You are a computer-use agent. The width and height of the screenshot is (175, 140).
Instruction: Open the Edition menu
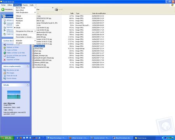coord(10,5)
